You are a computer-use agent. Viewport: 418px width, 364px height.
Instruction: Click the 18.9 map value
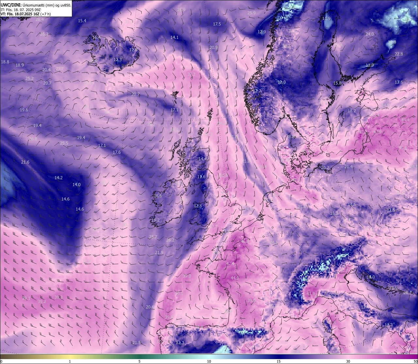20,65
